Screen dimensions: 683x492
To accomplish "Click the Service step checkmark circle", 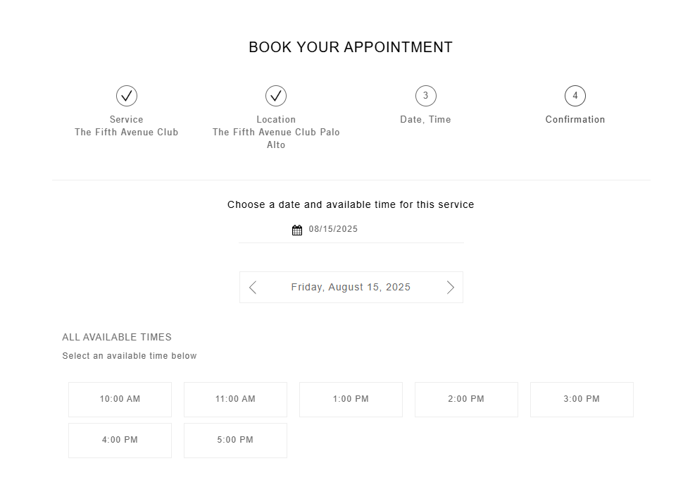I will pos(127,96).
